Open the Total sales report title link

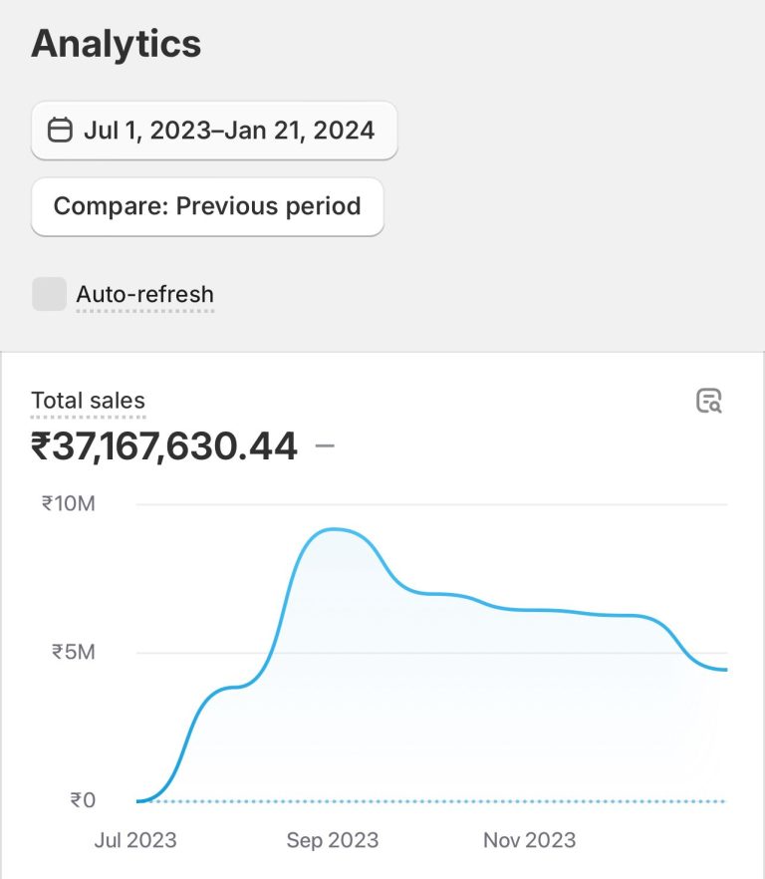(x=88, y=401)
